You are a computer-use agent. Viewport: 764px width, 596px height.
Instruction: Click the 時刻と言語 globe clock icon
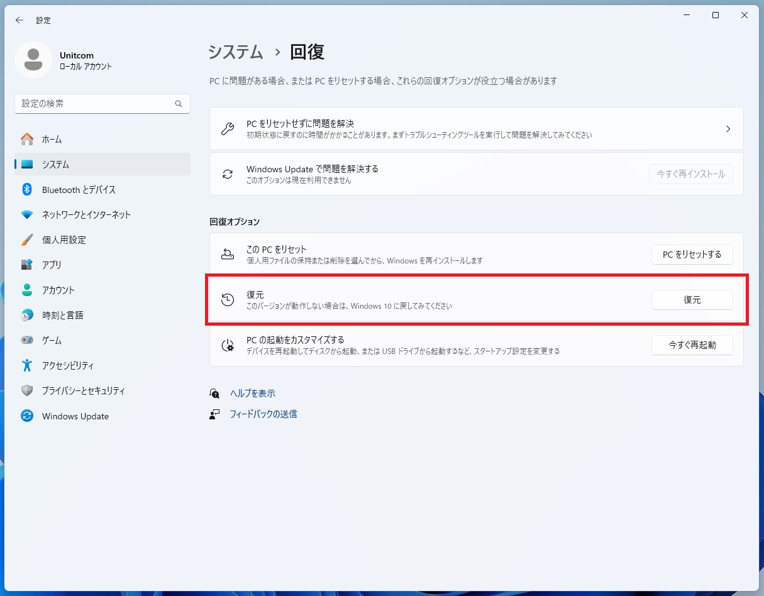click(x=27, y=315)
